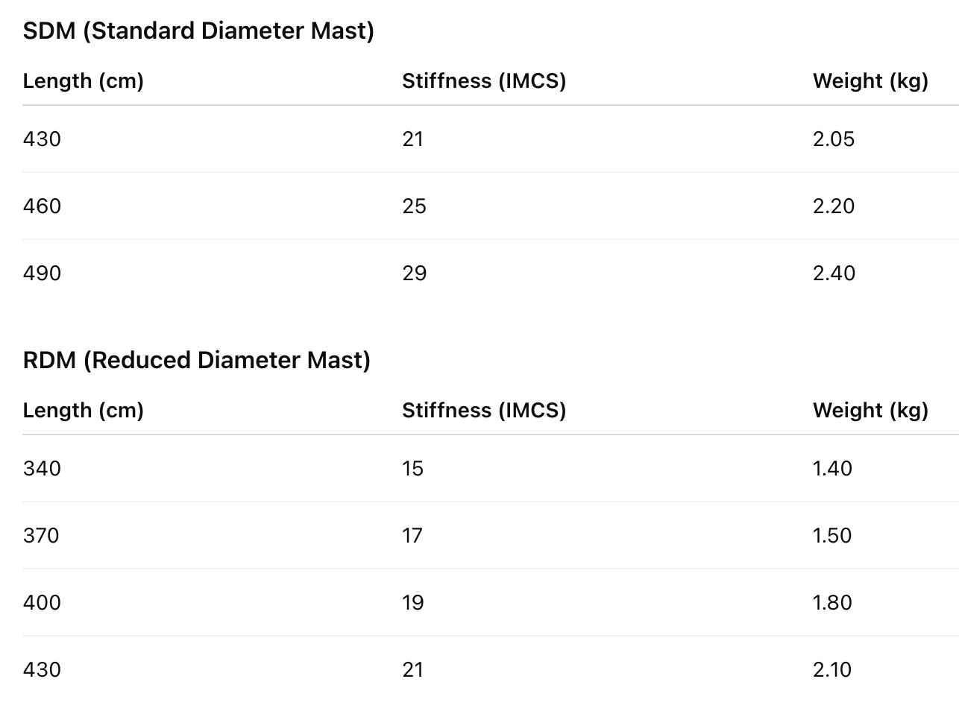
Task: Select the 400 length cell in RDM table
Action: [42, 602]
